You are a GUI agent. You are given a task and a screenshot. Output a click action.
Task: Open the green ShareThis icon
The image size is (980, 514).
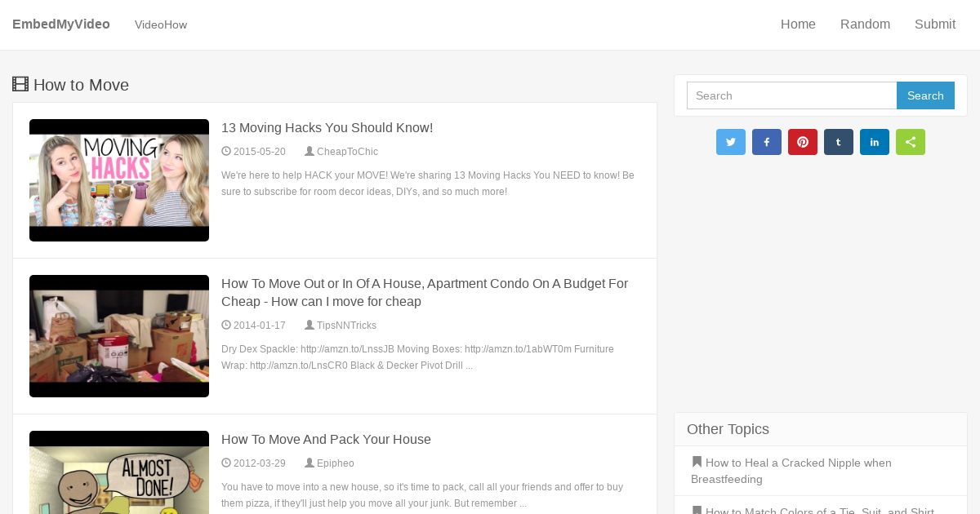tap(910, 142)
